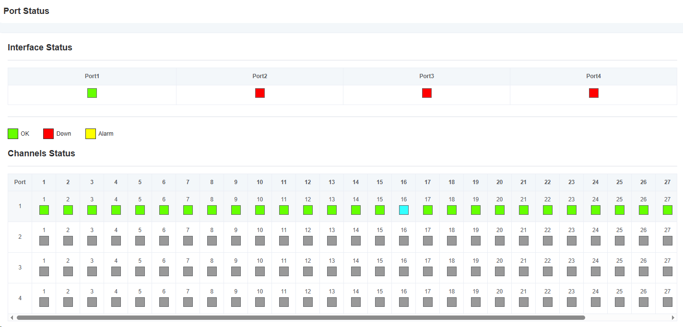The width and height of the screenshot is (683, 327).
Task: Click the Interface Status heading
Action: pos(40,47)
